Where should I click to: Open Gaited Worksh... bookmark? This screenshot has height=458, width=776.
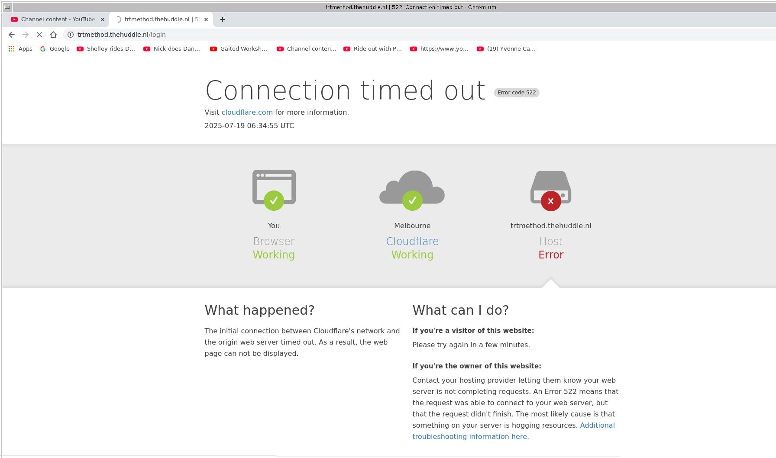[x=239, y=49]
